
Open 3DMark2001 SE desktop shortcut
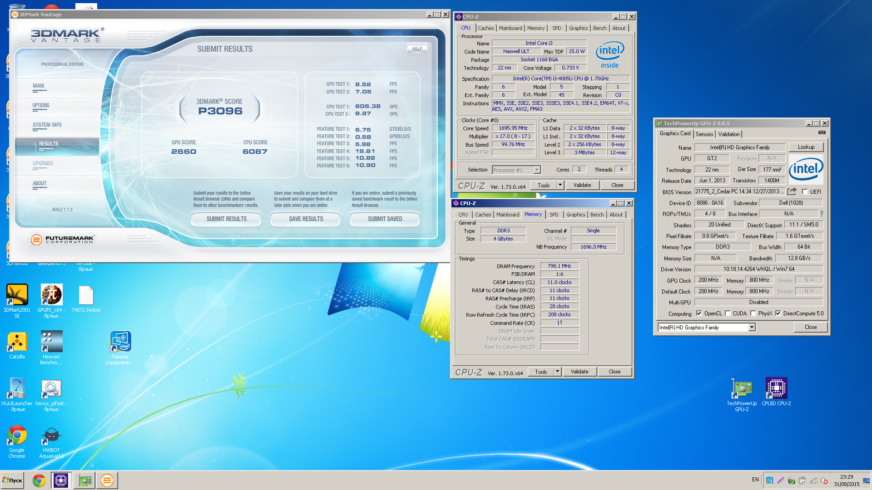[17, 300]
